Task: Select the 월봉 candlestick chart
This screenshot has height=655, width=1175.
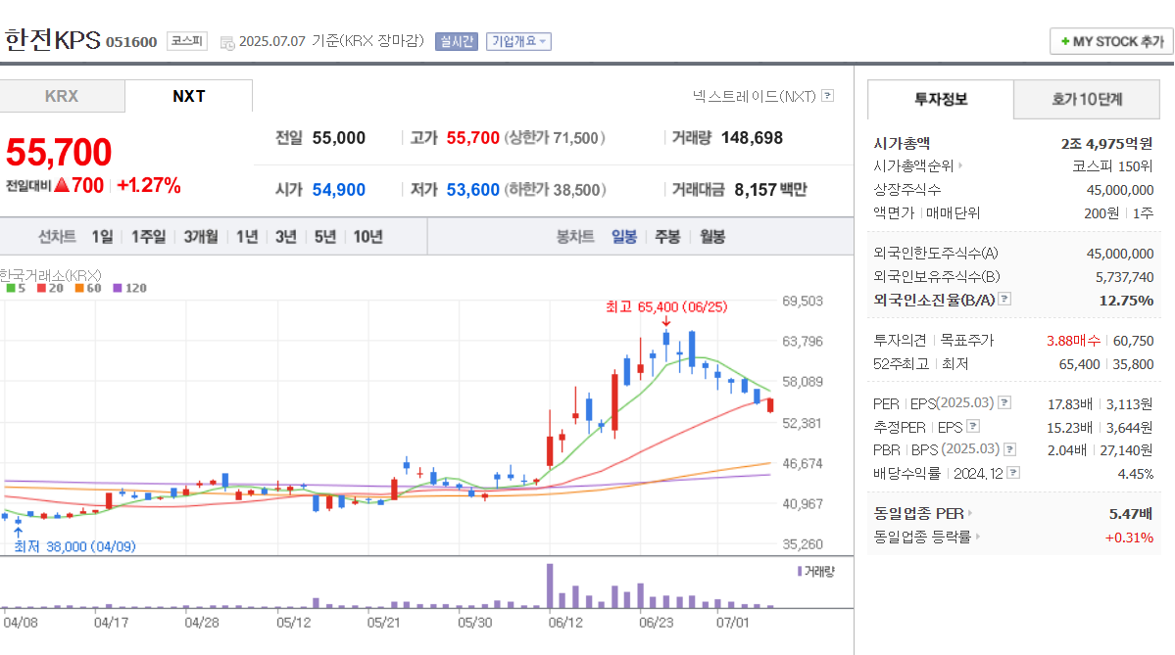Action: tap(711, 237)
